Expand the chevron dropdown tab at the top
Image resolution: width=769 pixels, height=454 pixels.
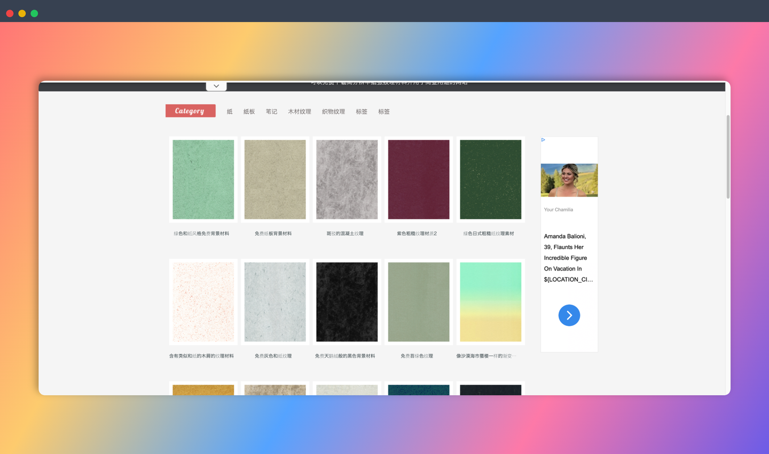click(x=216, y=86)
